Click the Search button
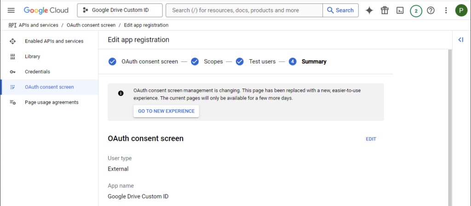Image resolution: width=471 pixels, height=206 pixels. 340,10
